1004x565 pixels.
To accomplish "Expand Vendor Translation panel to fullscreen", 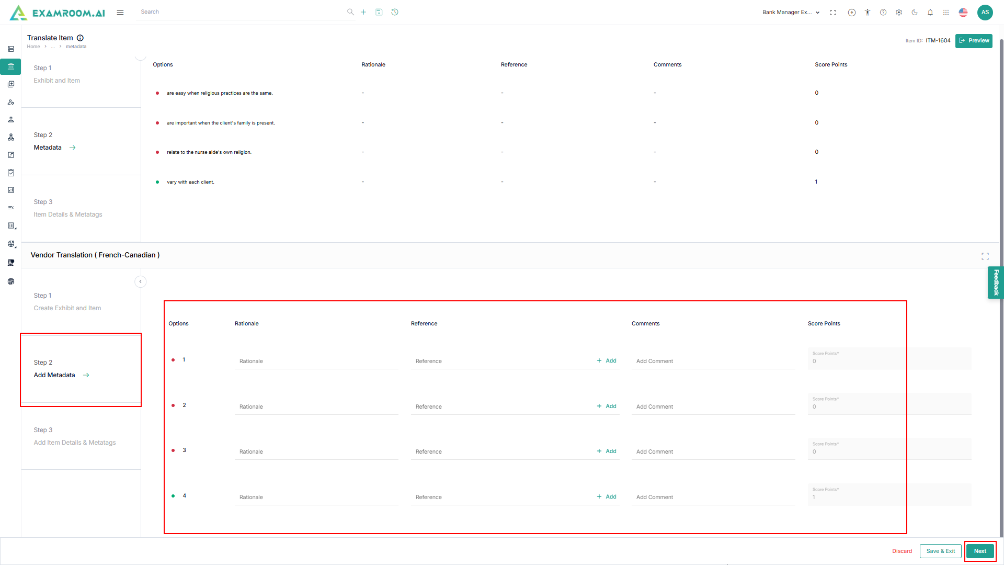I will [985, 256].
